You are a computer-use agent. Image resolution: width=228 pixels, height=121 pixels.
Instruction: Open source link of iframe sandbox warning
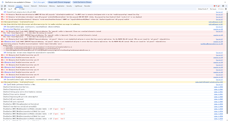point(216,24)
